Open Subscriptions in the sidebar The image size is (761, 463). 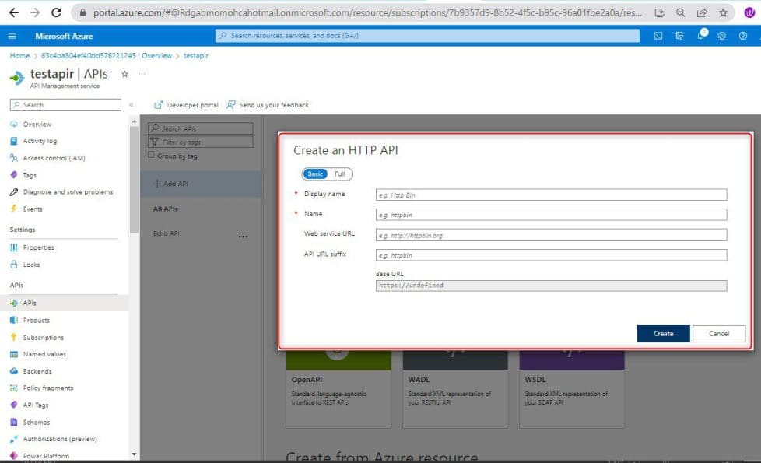[x=43, y=337]
